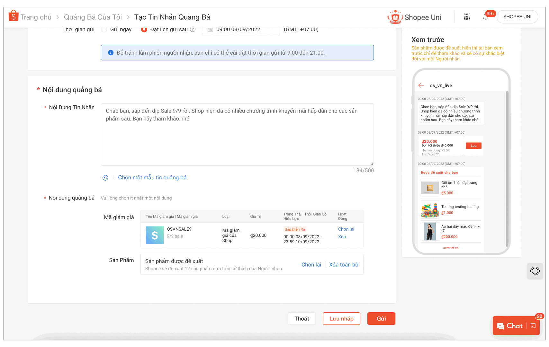
Task: Expand the chat window icon
Action: pos(533,326)
